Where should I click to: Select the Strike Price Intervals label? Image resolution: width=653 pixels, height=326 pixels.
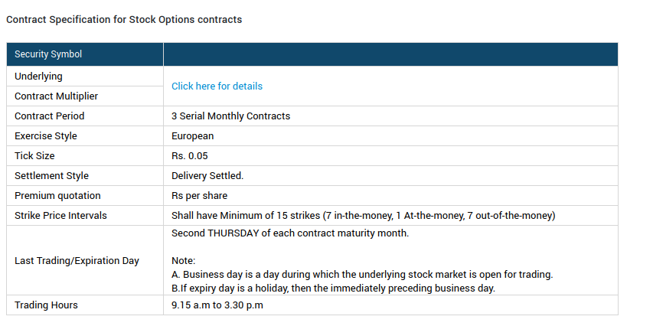click(60, 216)
